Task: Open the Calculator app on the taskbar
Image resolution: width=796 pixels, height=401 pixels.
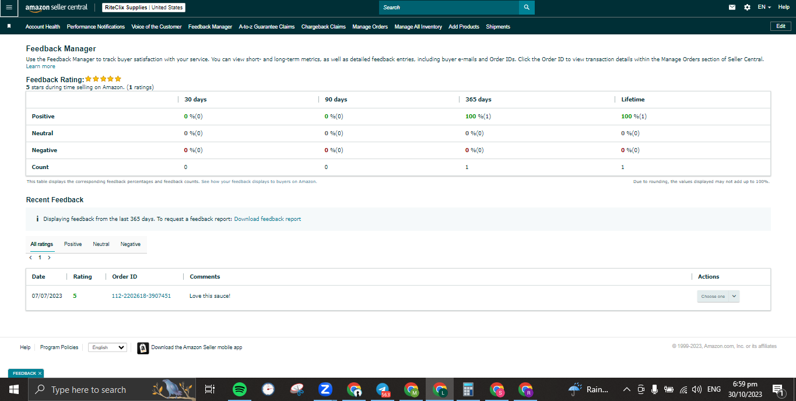Action: coord(467,389)
